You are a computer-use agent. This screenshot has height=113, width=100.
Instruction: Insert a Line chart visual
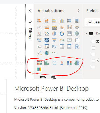(x=39, y=27)
